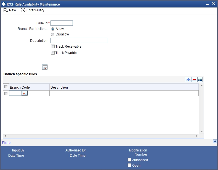The height and width of the screenshot is (170, 218).
Task: Click the Authorized By label
Action: tap(76, 150)
